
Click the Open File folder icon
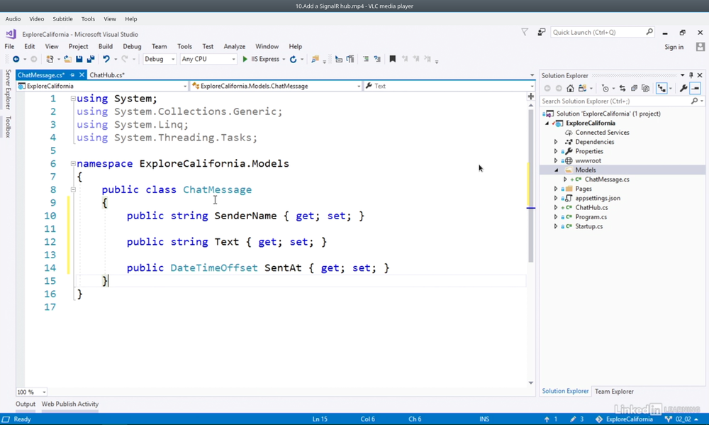(67, 60)
